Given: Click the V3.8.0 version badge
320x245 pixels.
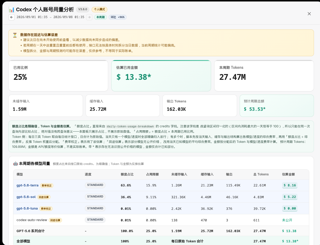Looking at the screenshot, I should [x=83, y=9].
